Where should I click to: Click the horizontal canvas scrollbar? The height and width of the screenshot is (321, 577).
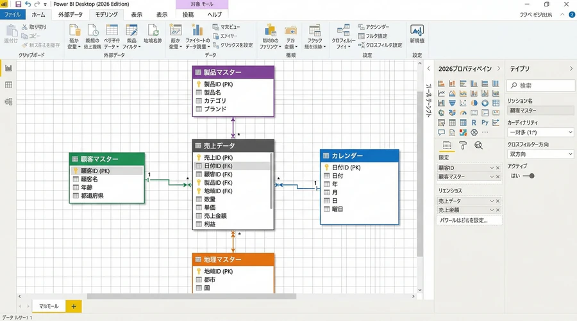(x=191, y=297)
